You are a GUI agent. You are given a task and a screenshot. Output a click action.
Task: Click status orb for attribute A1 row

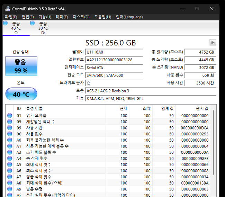10,146
